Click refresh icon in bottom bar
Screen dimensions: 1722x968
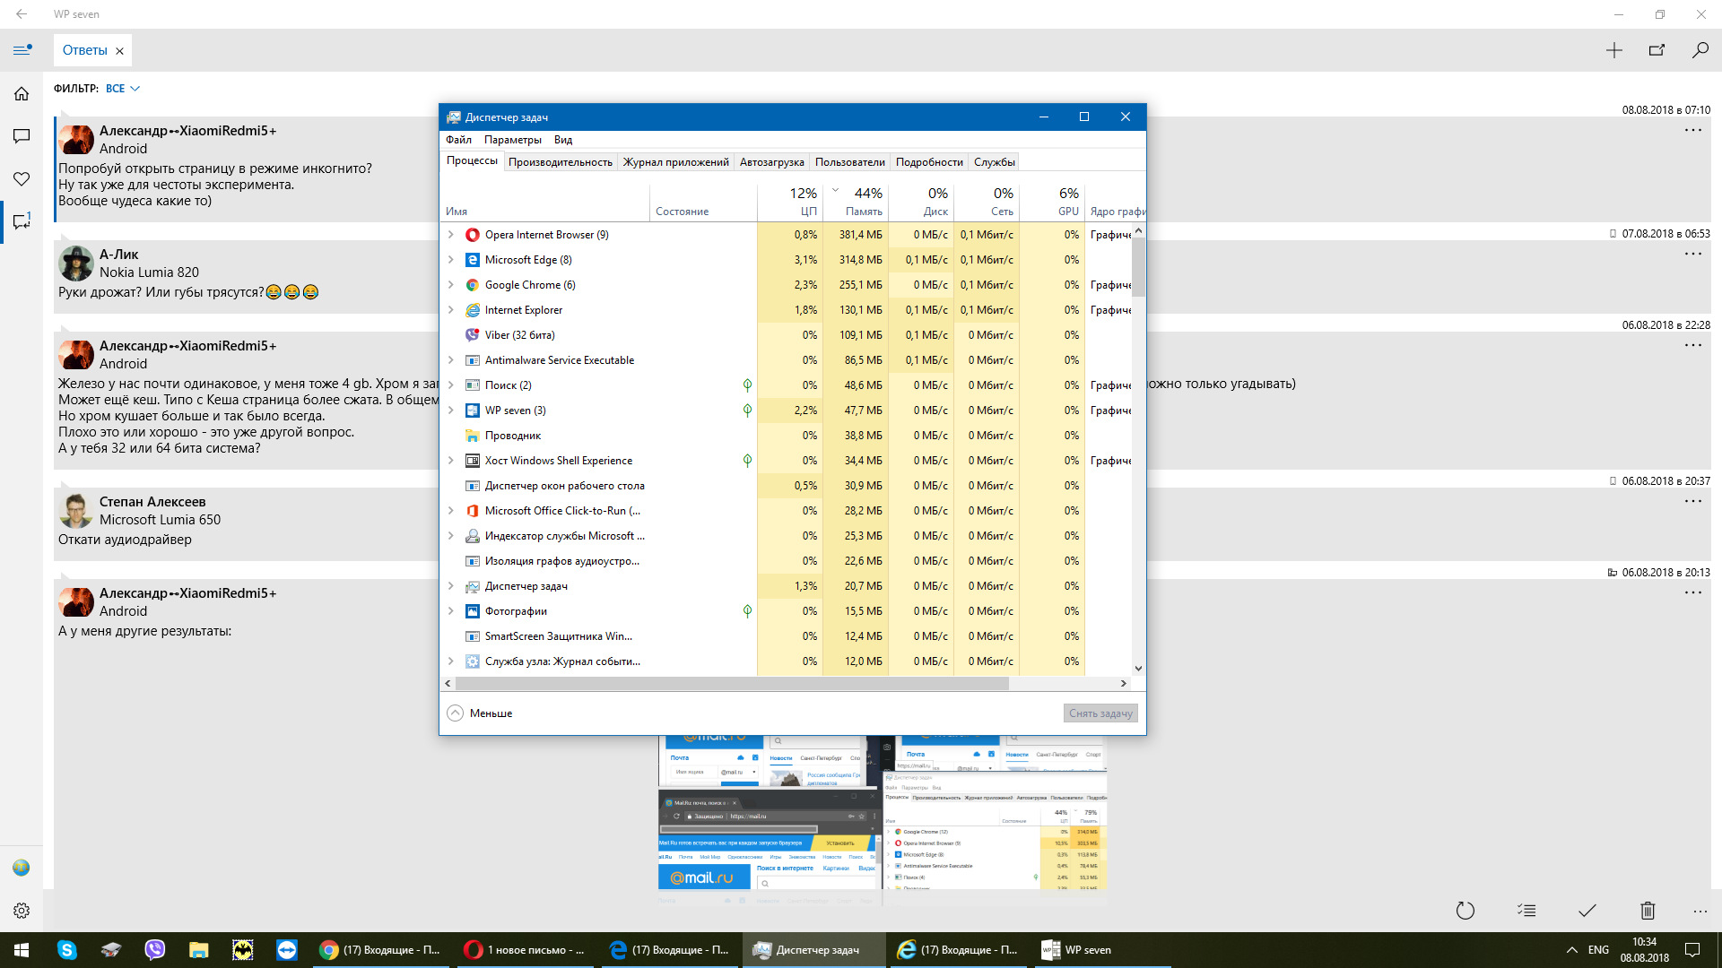[1465, 911]
